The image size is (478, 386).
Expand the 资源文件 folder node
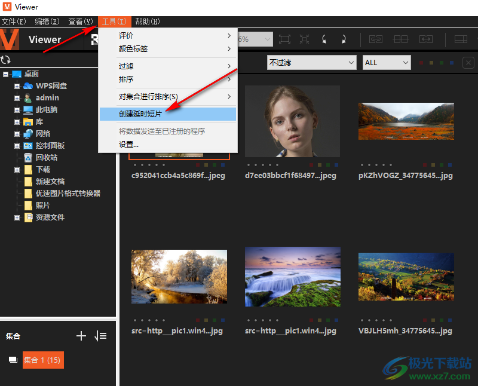click(17, 217)
